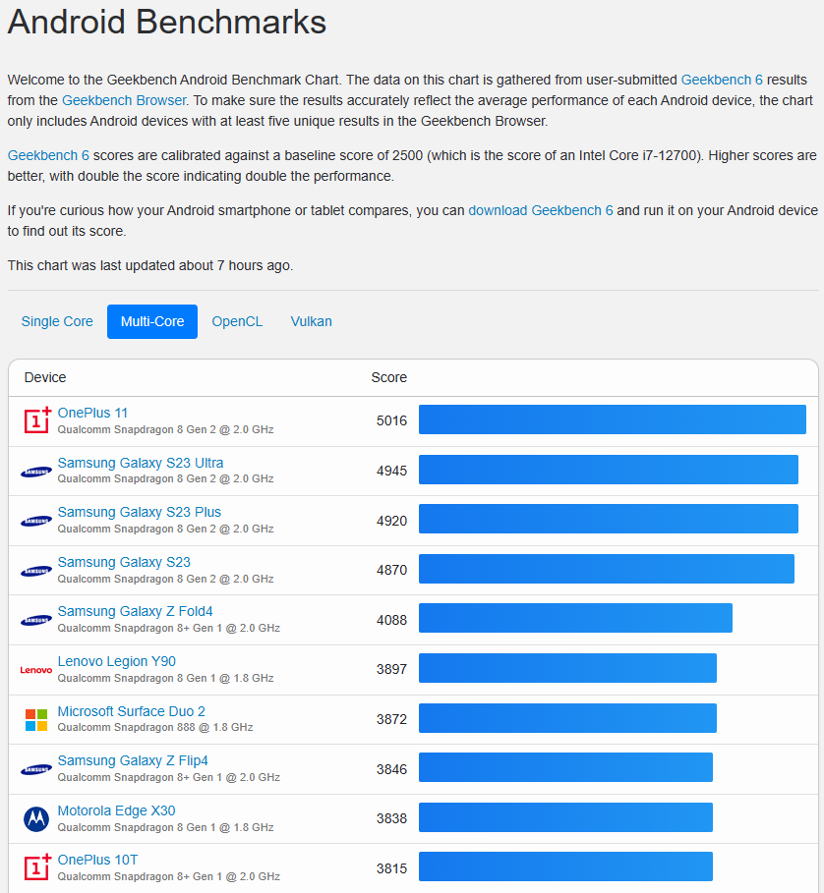The height and width of the screenshot is (893, 824).
Task: Click the Device column header
Action: (x=45, y=377)
